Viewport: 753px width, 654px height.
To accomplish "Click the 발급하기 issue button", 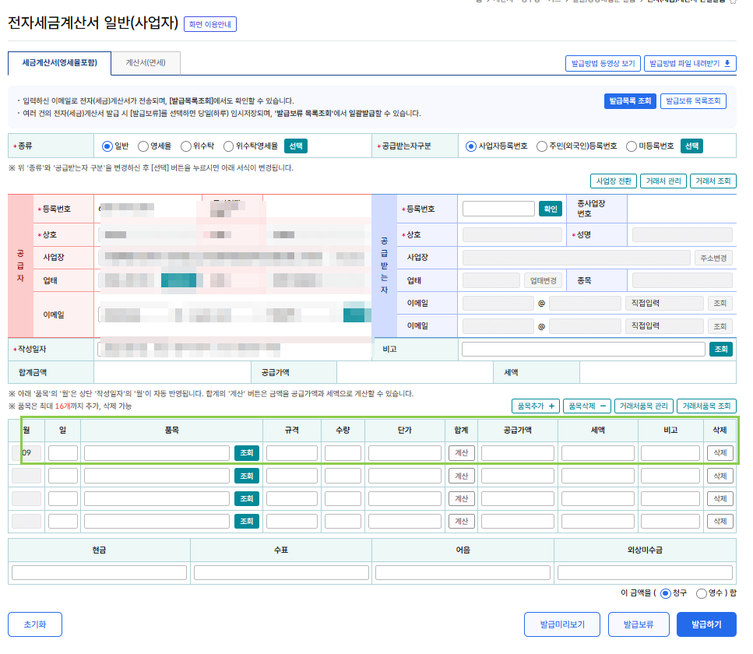I will coord(706,624).
